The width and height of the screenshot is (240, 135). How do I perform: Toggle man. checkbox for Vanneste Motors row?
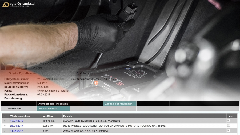pyautogui.click(x=228, y=126)
